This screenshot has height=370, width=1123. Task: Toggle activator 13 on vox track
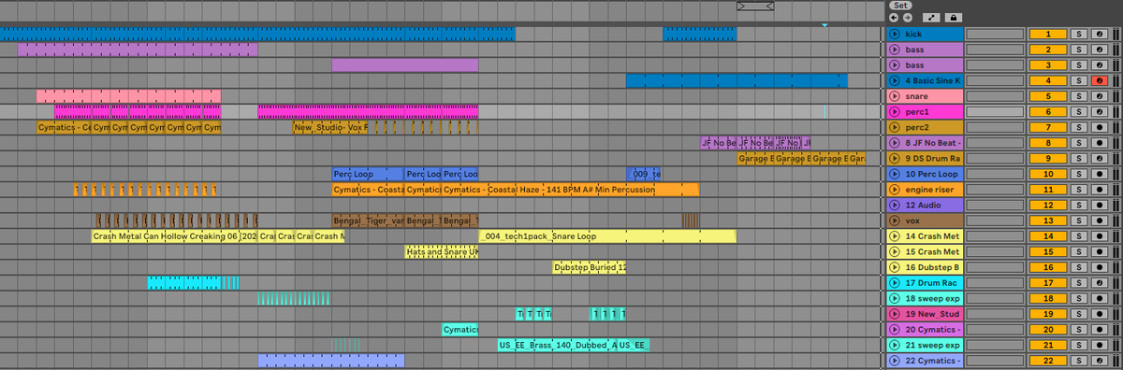coord(1048,221)
